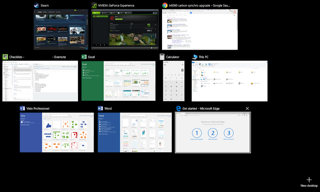Click the NVIDIA GeForce Experience logo icon
The height and width of the screenshot is (192, 320).
coord(94,5)
